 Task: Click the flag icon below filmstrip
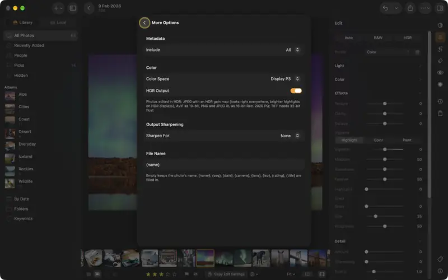[x=186, y=274]
